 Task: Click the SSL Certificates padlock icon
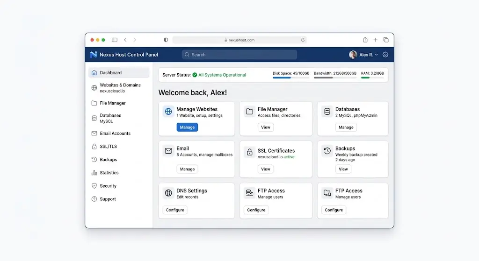pyautogui.click(x=250, y=152)
